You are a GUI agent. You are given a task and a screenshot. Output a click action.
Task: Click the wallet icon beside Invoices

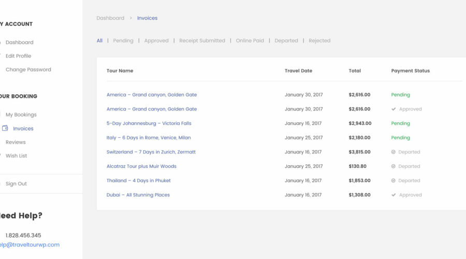click(5, 128)
